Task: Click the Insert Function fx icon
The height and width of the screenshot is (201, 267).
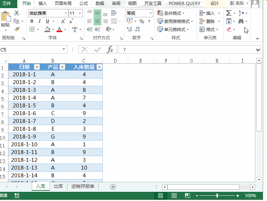Action: pyautogui.click(x=110, y=50)
